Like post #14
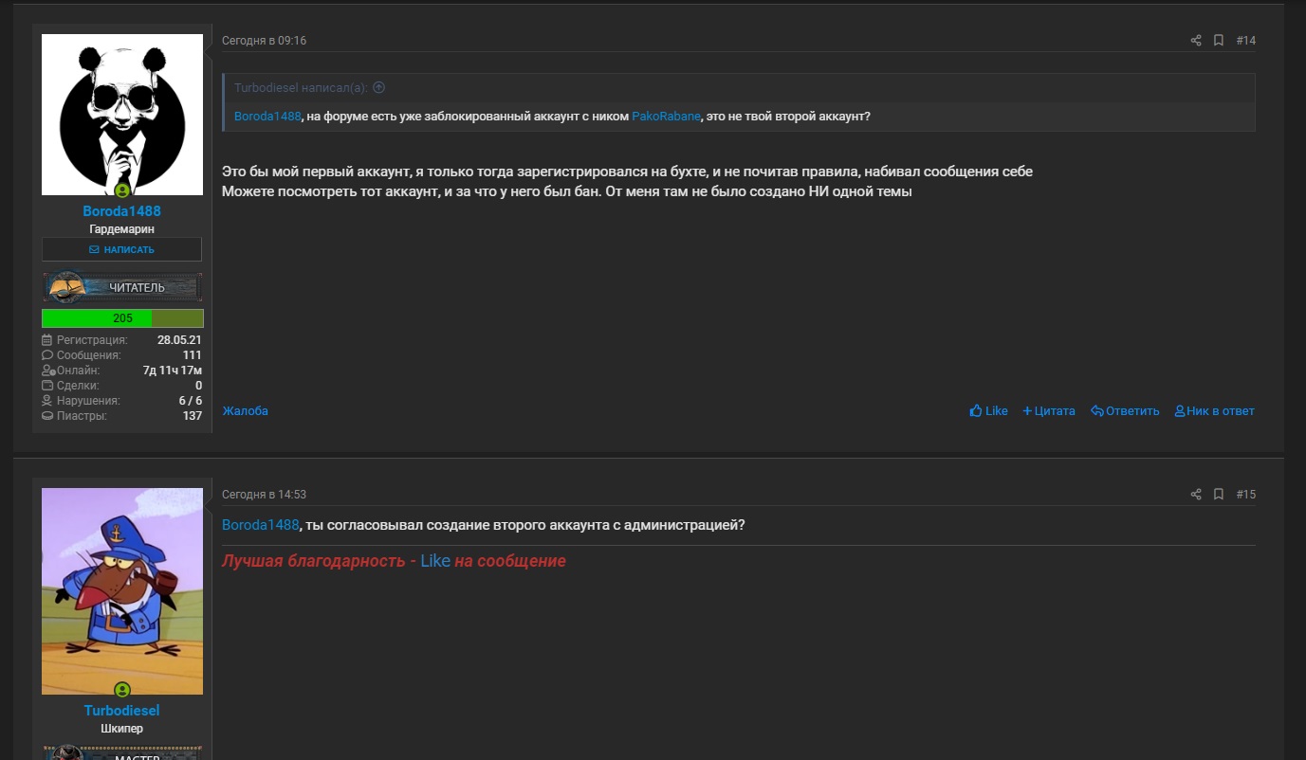Image resolution: width=1306 pixels, height=760 pixels. (x=988, y=411)
